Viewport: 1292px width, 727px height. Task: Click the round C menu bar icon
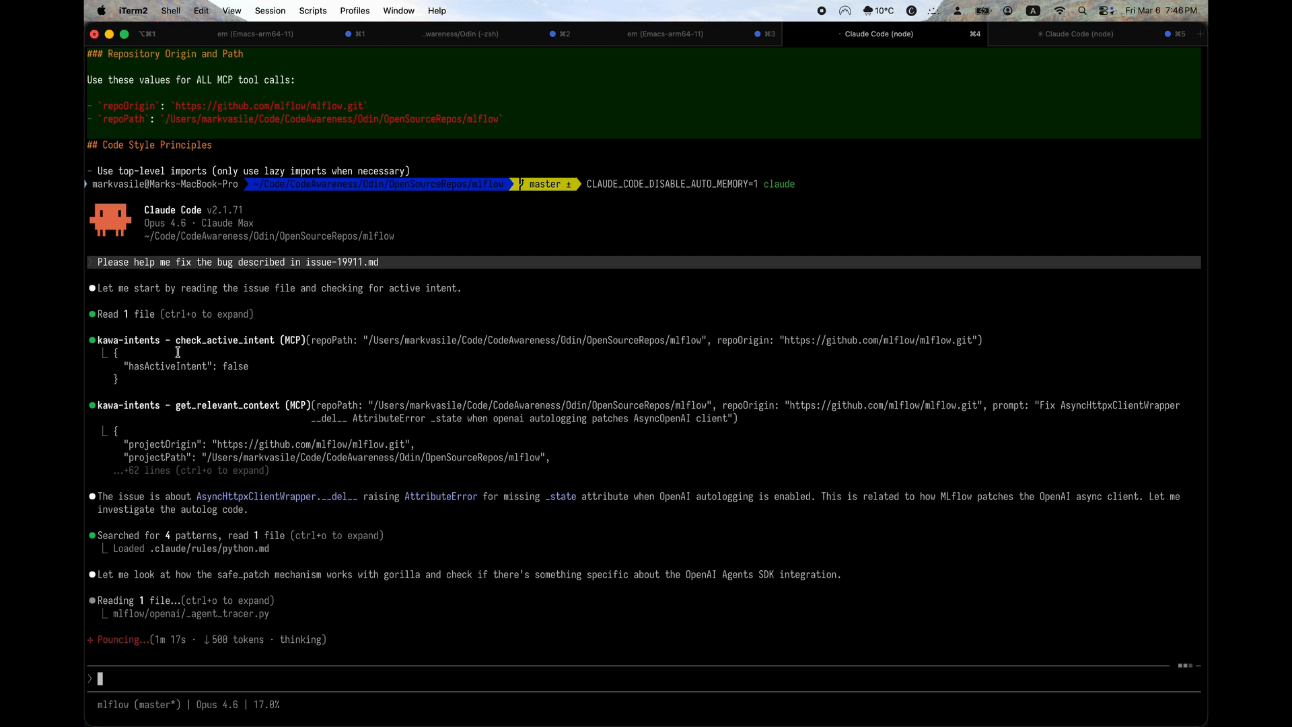pyautogui.click(x=912, y=11)
